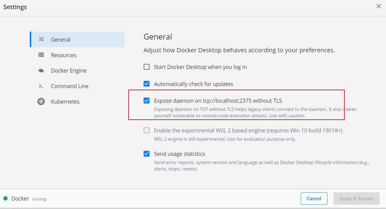Click the Resources icon in sidebar

41,55
